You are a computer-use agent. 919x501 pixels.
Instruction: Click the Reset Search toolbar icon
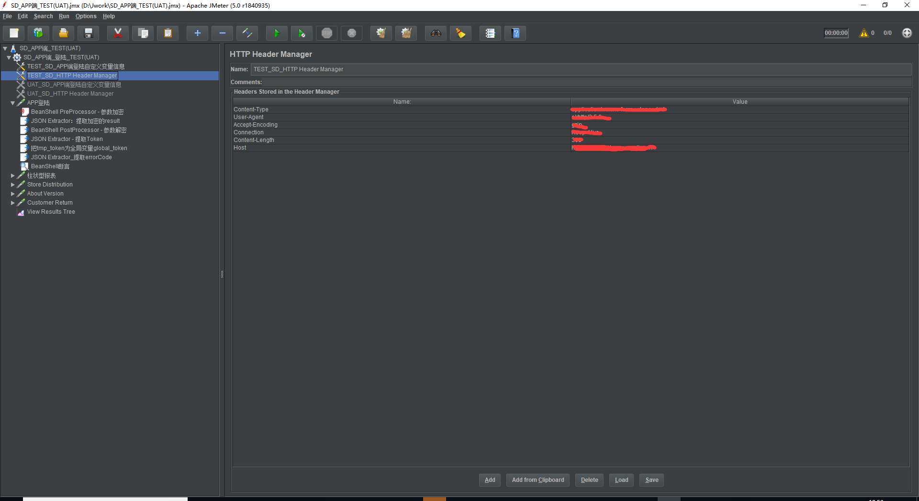460,33
